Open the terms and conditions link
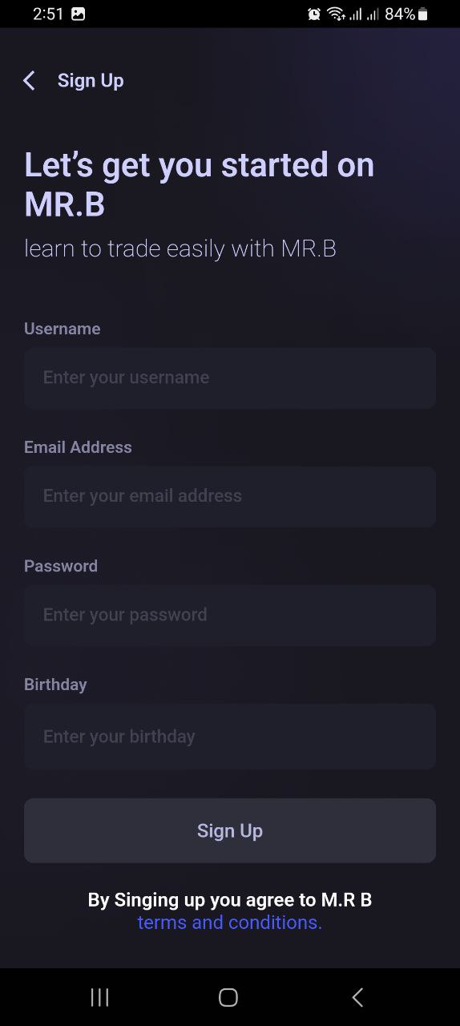The height and width of the screenshot is (1026, 460). tap(230, 923)
